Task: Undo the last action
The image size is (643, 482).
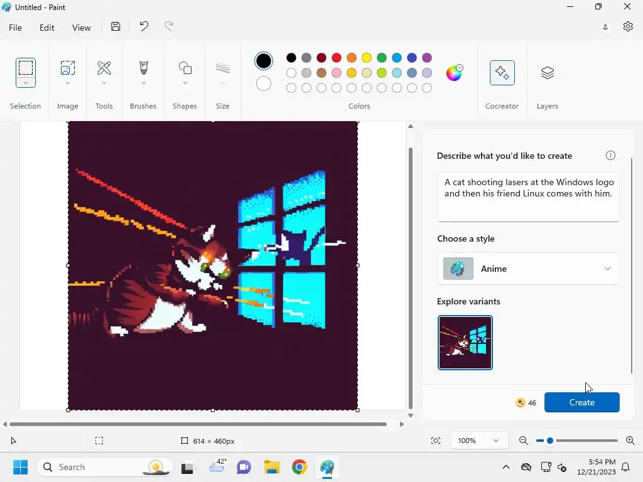Action: 144,26
